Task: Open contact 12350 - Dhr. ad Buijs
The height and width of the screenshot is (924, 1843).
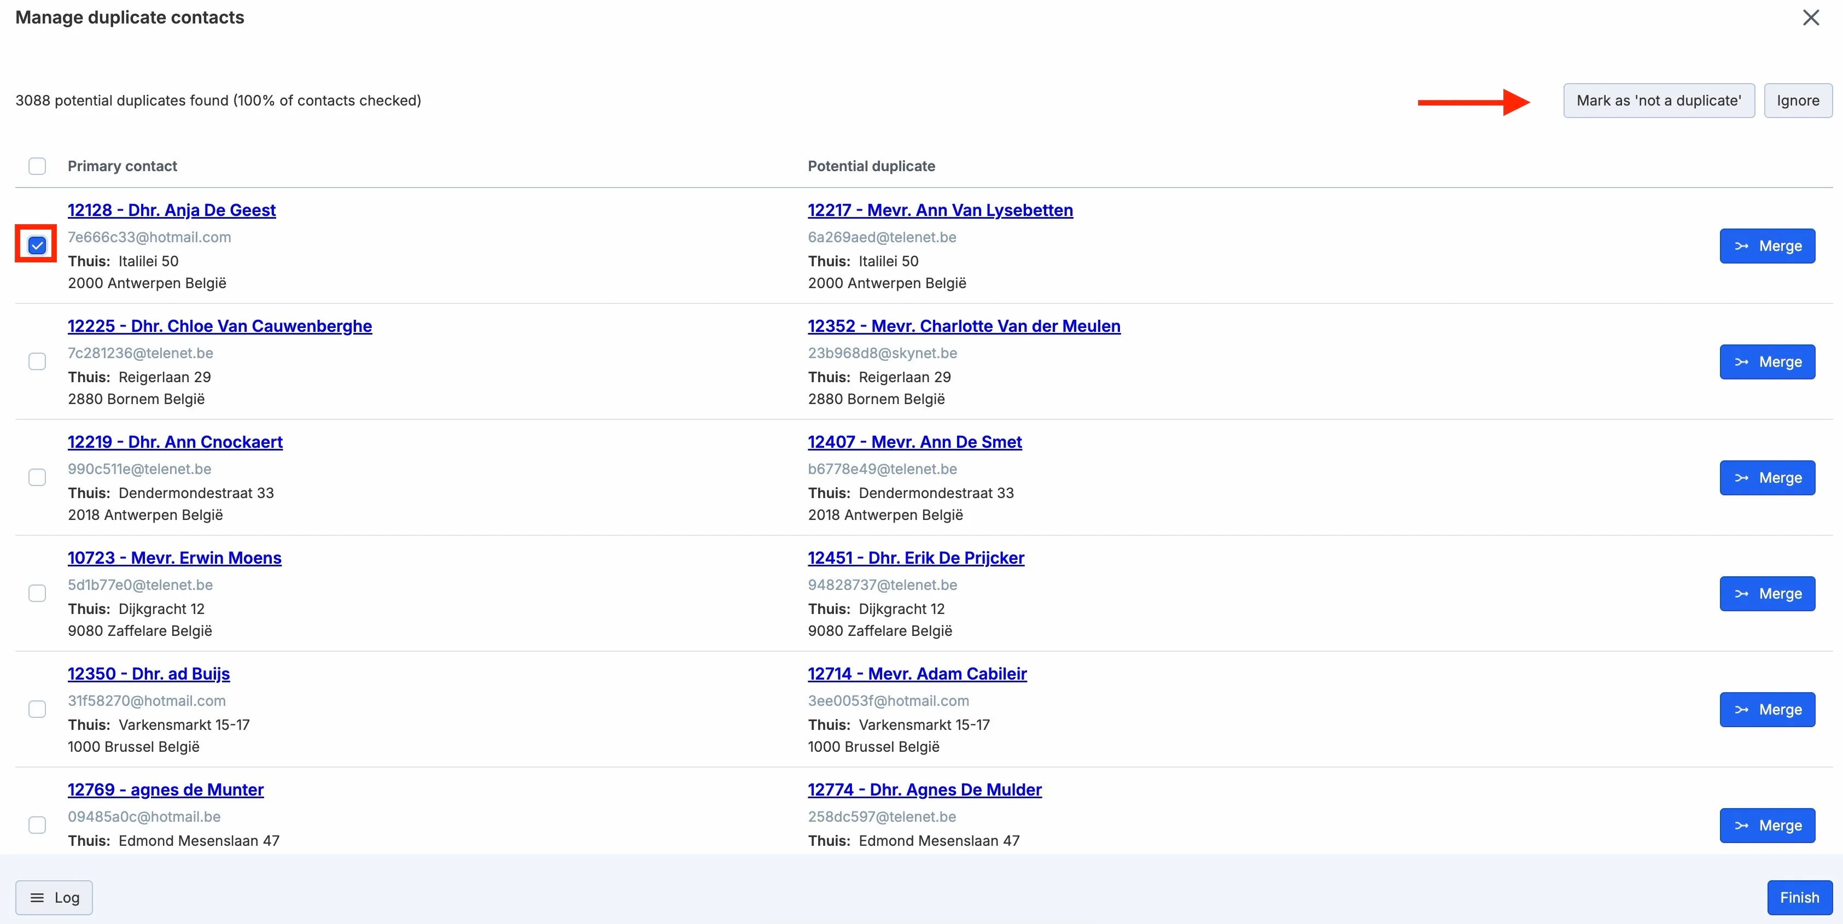Action: click(x=149, y=674)
